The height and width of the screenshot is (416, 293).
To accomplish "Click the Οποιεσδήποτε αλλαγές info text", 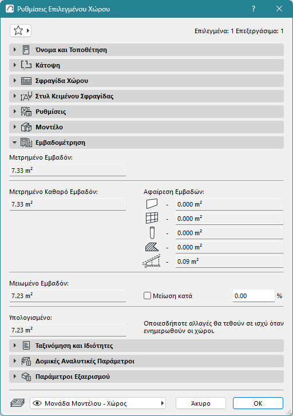I will [x=213, y=327].
